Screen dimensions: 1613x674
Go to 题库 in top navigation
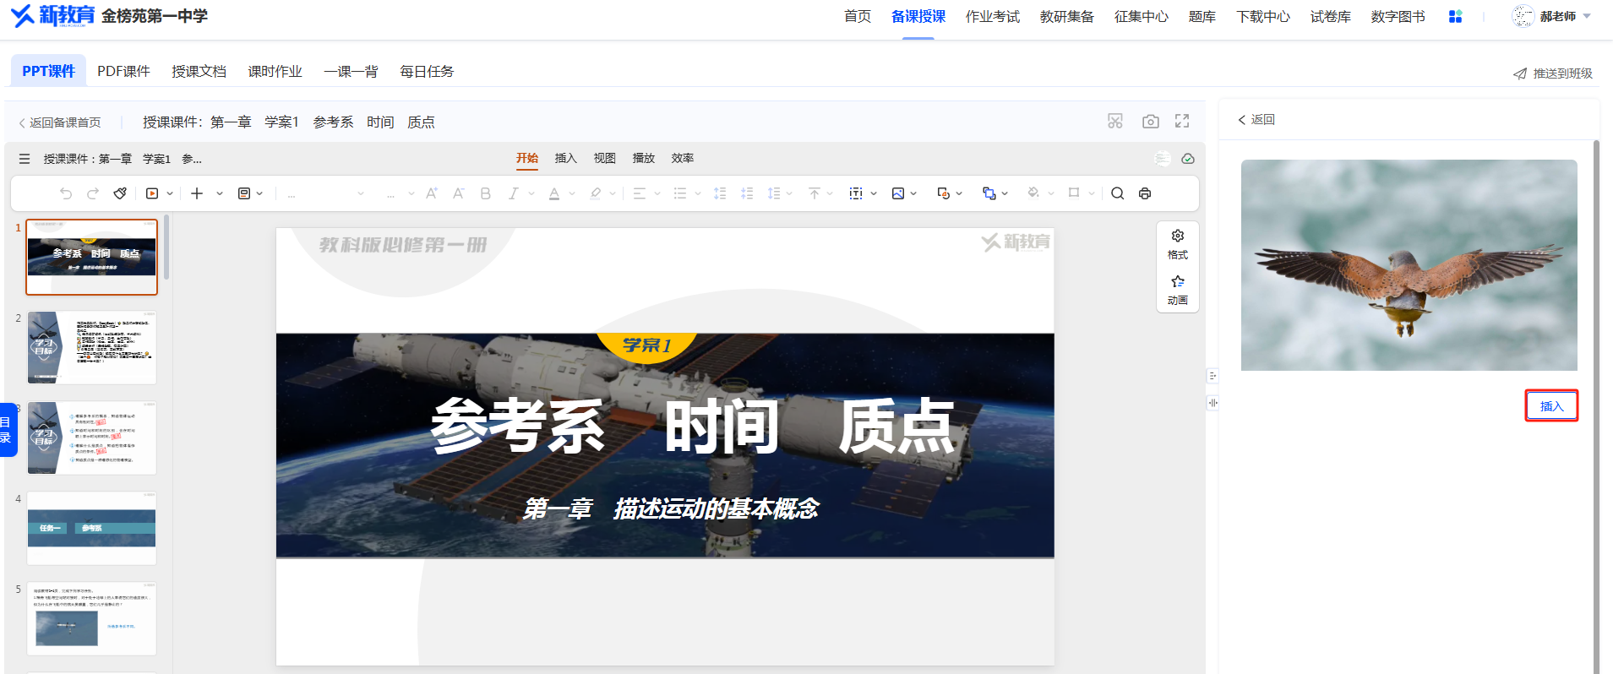(1202, 17)
